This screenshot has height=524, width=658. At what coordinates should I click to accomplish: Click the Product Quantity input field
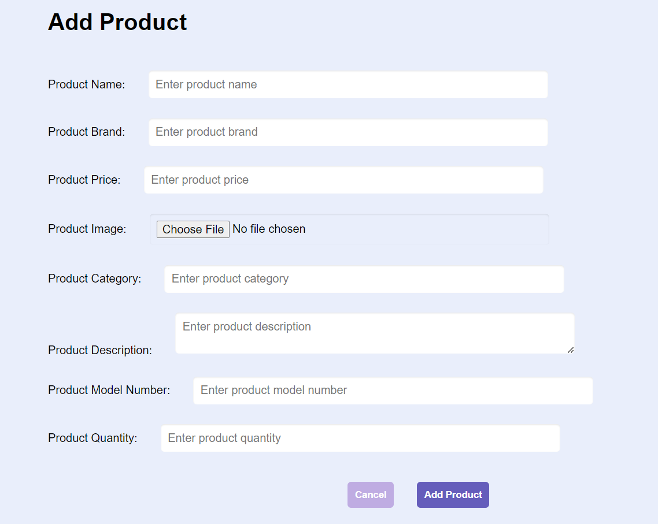pos(360,438)
